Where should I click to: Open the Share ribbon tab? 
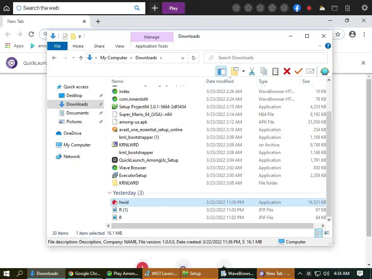pos(99,46)
